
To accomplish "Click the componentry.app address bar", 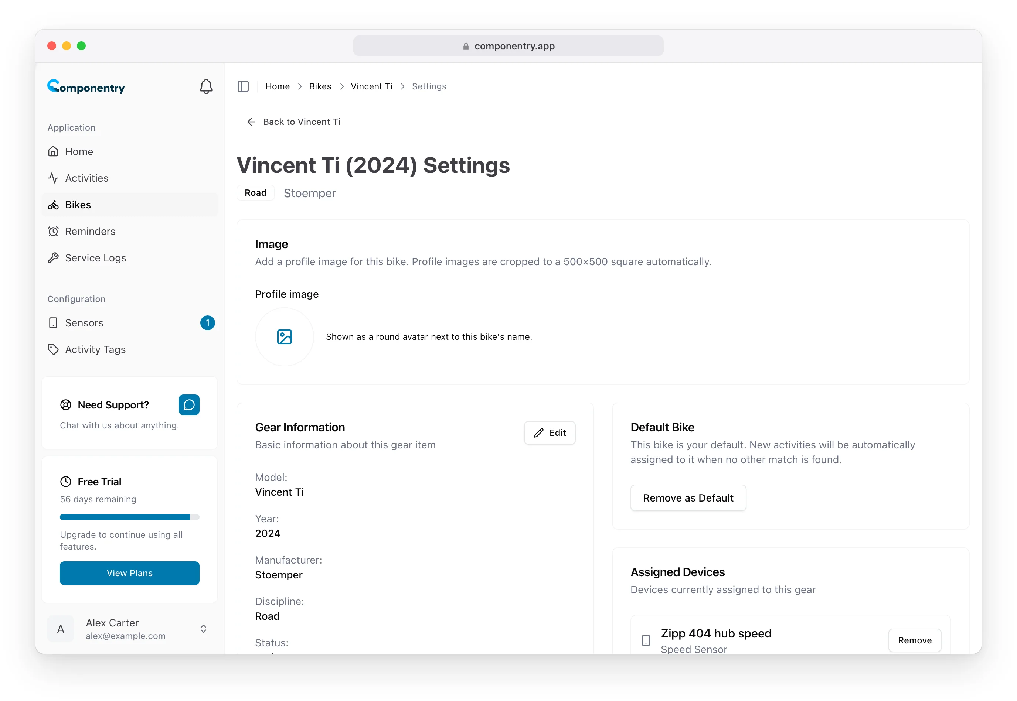I will coord(508,46).
